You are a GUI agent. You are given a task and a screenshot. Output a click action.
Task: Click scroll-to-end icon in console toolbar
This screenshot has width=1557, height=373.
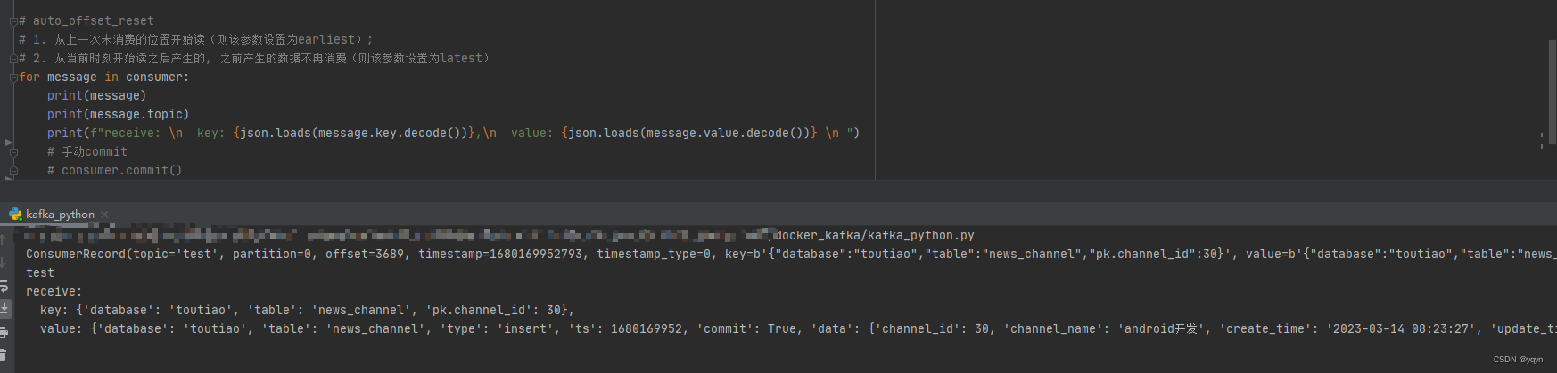[4, 308]
